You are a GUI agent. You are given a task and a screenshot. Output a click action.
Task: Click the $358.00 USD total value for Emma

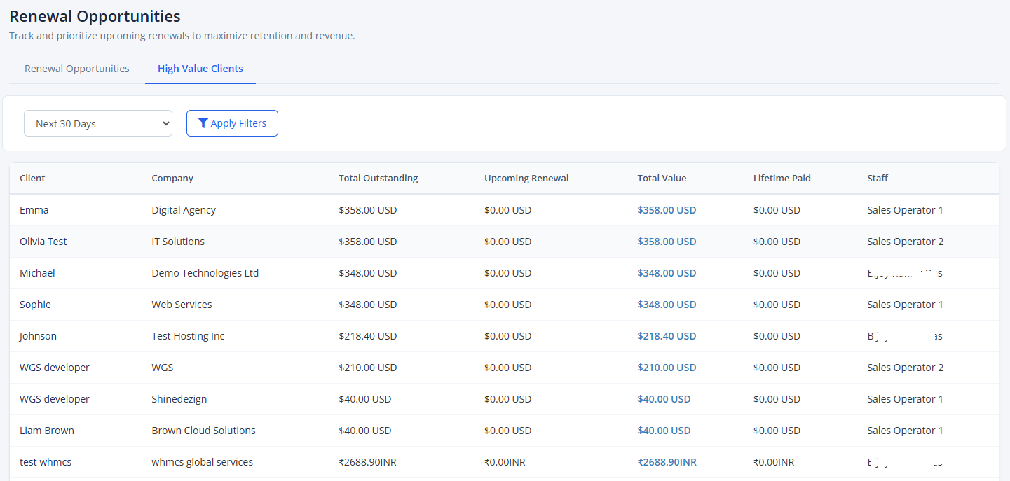(667, 210)
